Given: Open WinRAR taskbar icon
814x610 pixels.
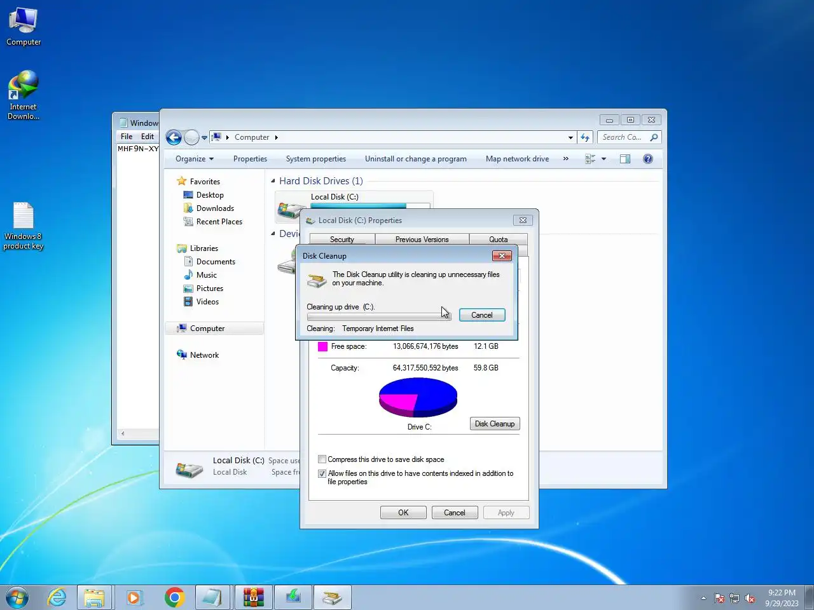Looking at the screenshot, I should [x=253, y=598].
